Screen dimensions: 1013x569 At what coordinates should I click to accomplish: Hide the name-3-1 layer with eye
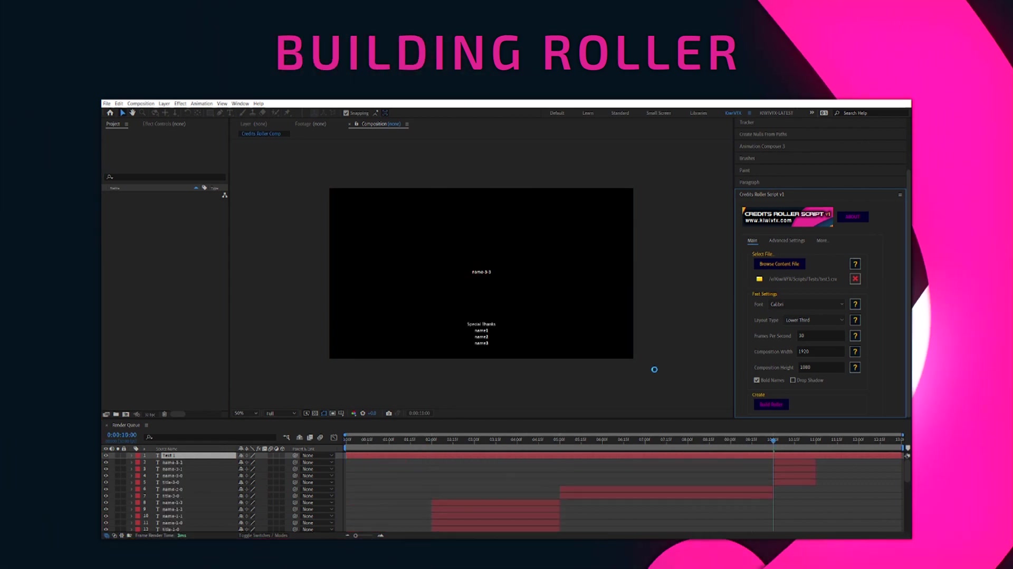[106, 469]
